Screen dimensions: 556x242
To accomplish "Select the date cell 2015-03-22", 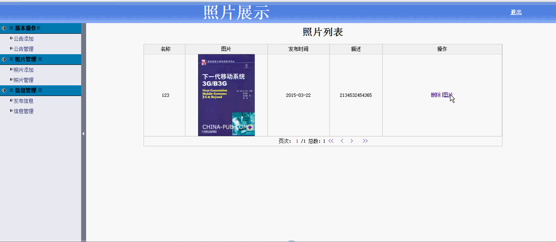I will click(x=298, y=95).
